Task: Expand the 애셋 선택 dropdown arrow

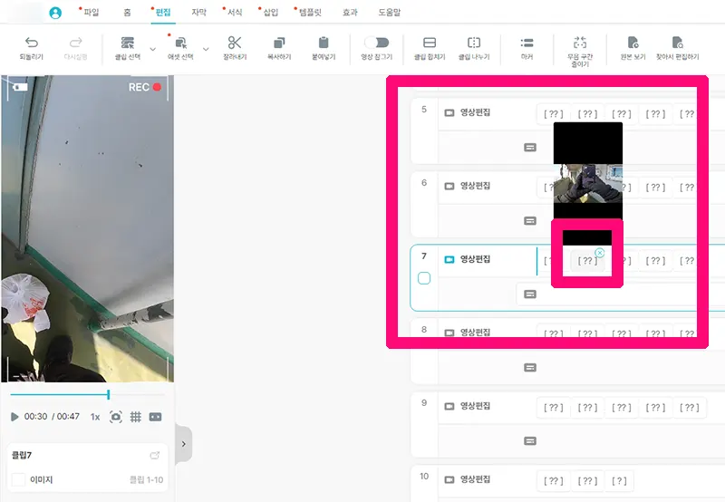Action: tap(206, 49)
